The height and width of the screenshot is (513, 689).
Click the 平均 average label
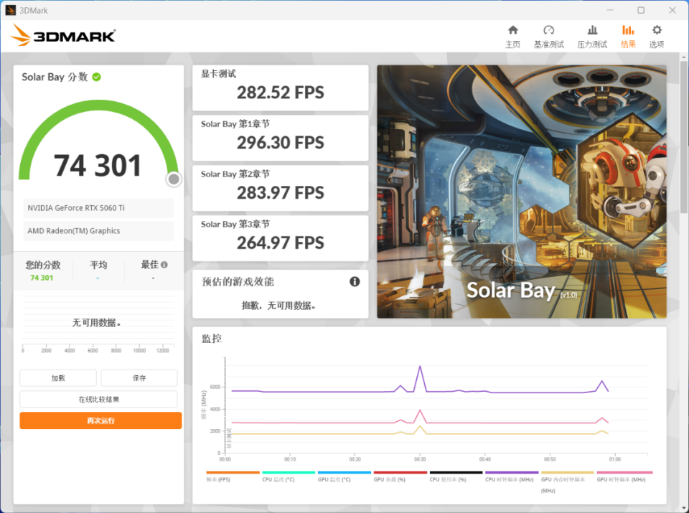(x=98, y=265)
